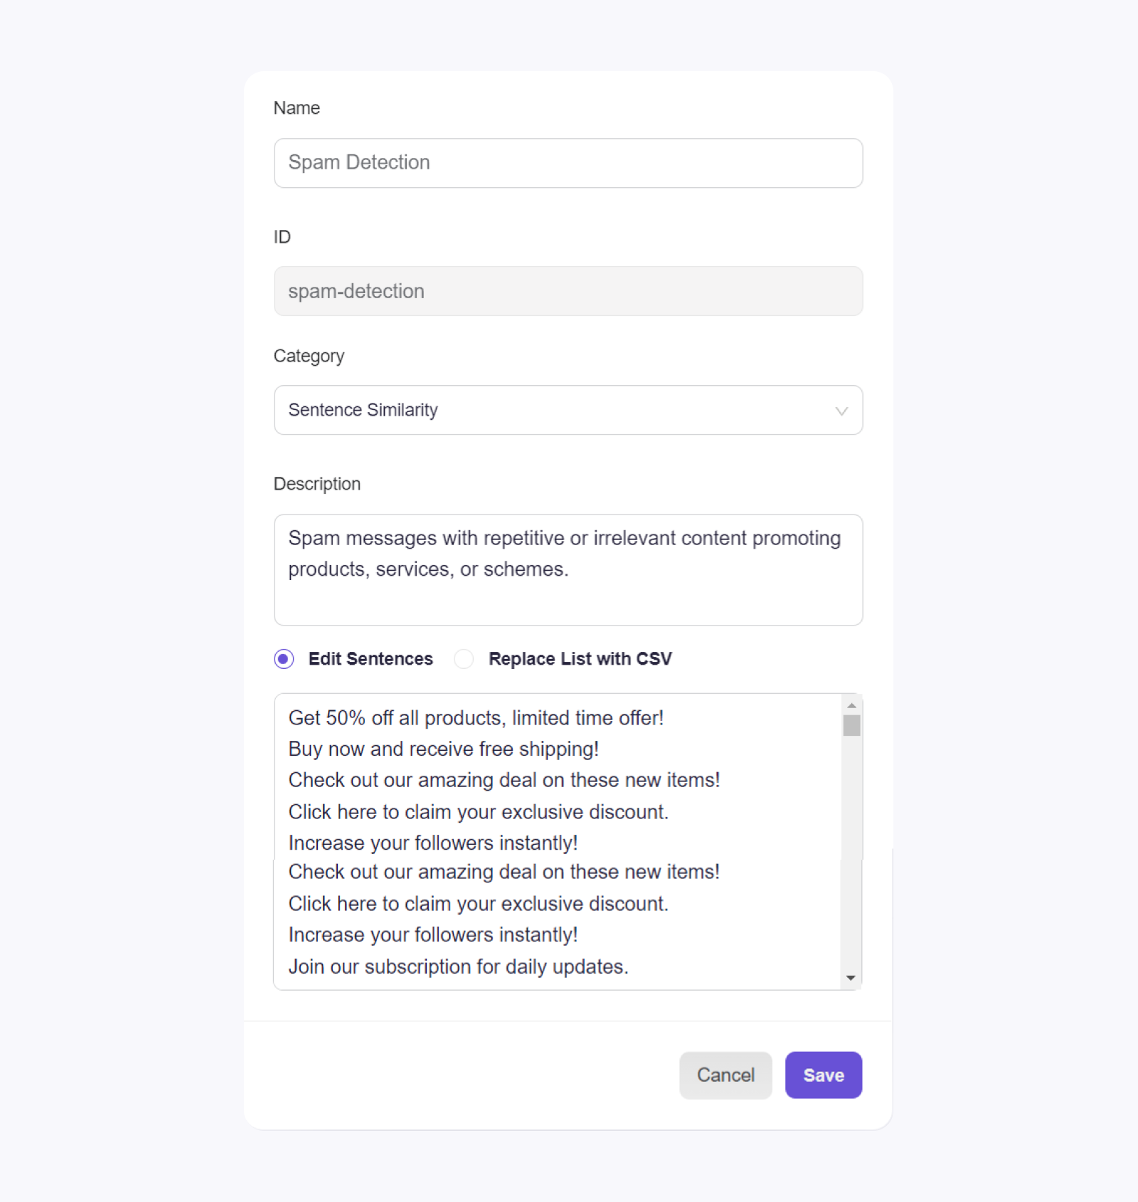Click the line 'Get 50% off all products'
Viewport: 1138px width, 1202px height.
(x=475, y=718)
